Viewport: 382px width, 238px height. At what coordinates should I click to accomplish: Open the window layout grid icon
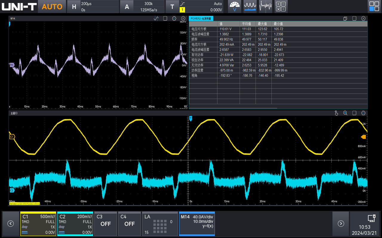(x=374, y=7)
